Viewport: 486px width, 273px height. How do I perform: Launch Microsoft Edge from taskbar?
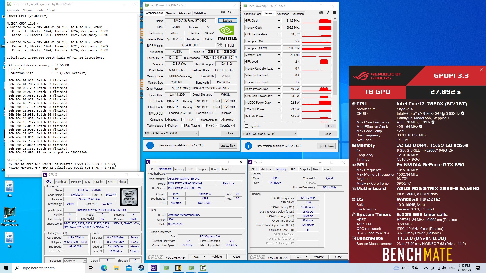104,268
